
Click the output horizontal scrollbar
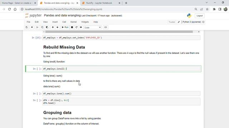pyautogui.click(x=119, y=32)
